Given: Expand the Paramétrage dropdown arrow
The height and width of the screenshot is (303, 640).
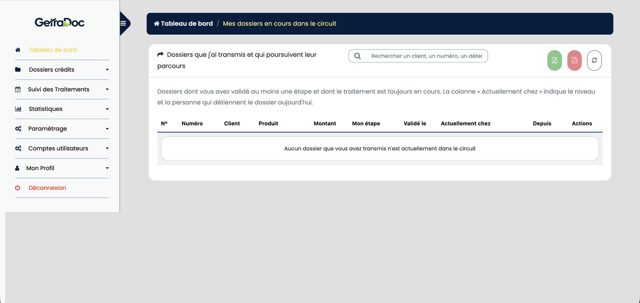Looking at the screenshot, I should click(107, 129).
